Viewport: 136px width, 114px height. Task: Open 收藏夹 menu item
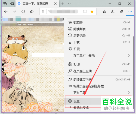pos(99,22)
